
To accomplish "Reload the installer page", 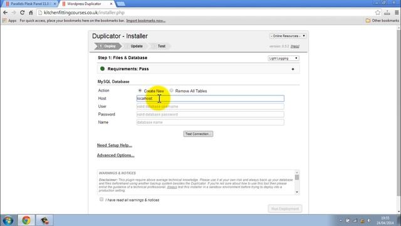I will point(23,13).
